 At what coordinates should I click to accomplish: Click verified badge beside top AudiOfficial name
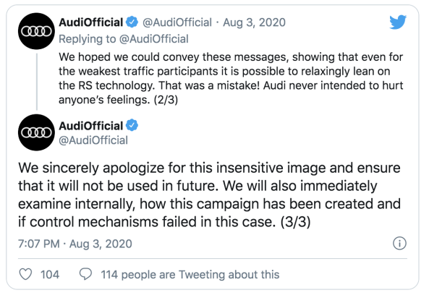tap(132, 22)
